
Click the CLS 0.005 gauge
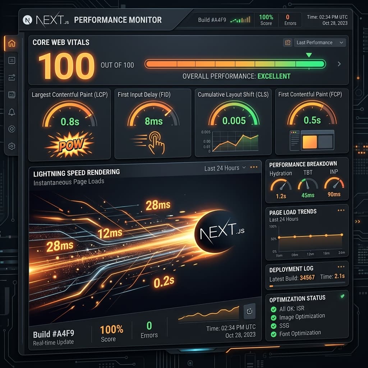[234, 114]
